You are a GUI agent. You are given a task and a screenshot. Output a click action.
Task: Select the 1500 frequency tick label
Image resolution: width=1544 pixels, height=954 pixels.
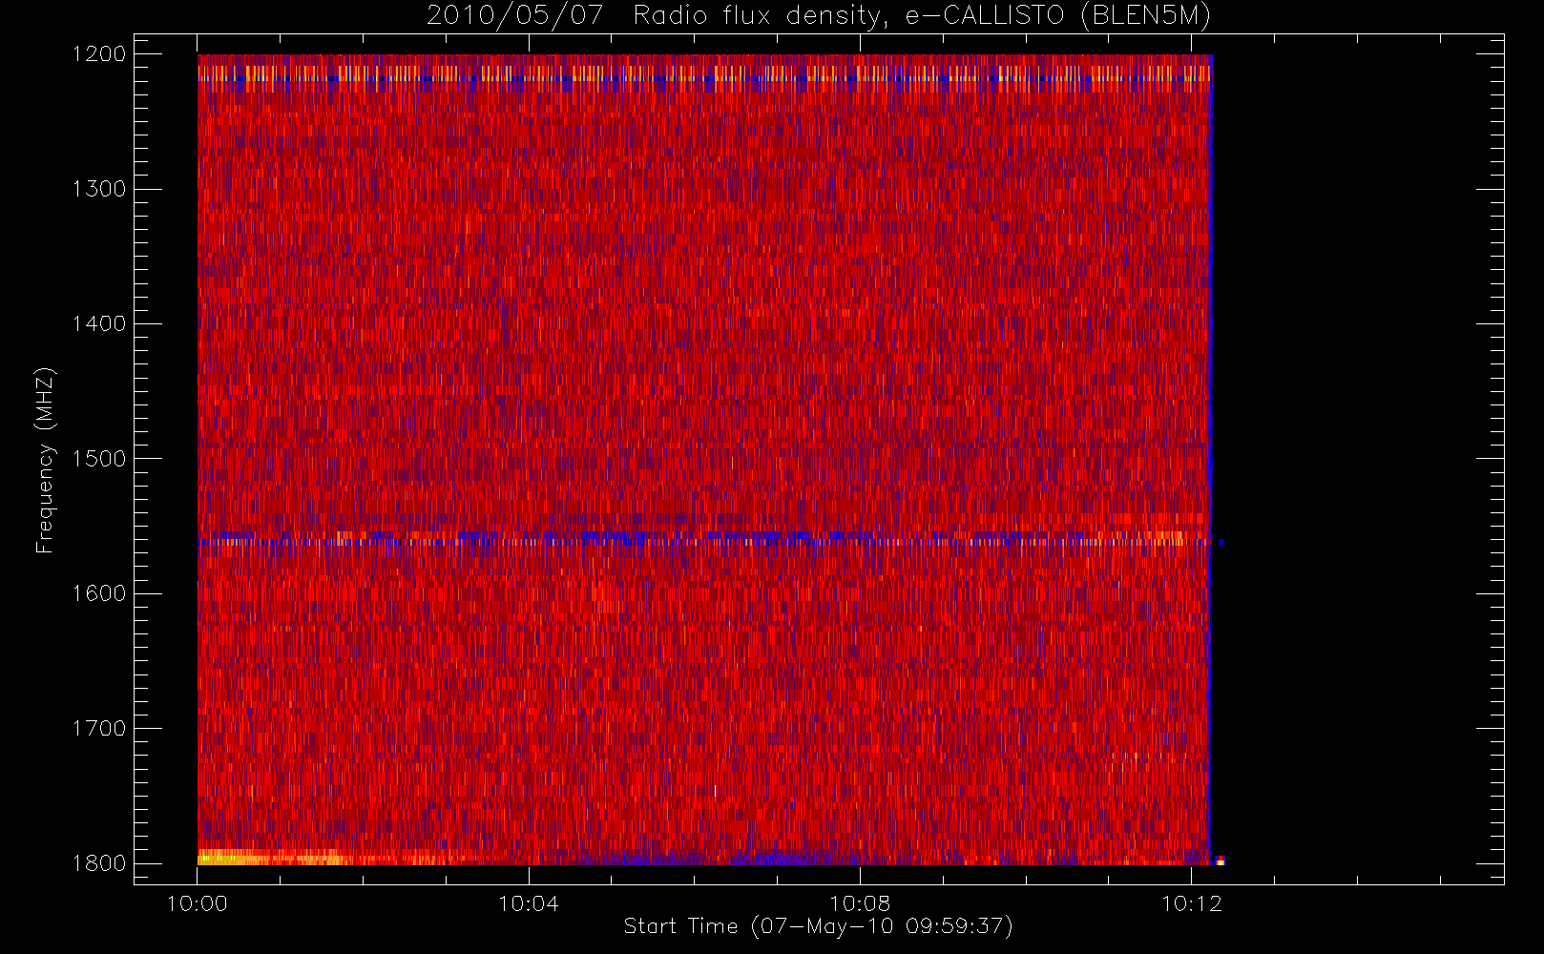pos(99,459)
